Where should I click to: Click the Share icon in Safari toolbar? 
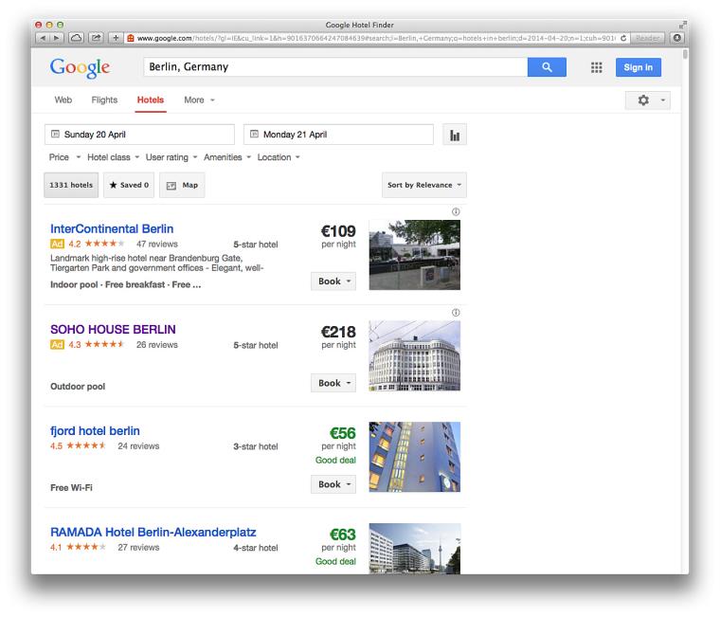tap(96, 38)
